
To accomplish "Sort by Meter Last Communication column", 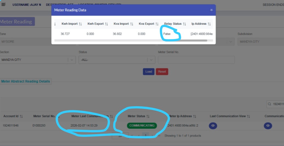I will click(x=92, y=116).
